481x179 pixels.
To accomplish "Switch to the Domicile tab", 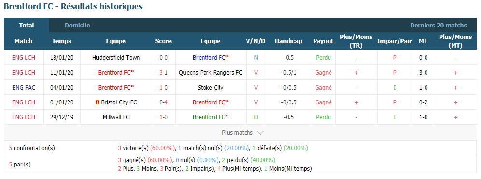I will [77, 26].
